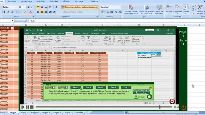
Task: Open font size 10 dropdown
Action: pos(25,7)
